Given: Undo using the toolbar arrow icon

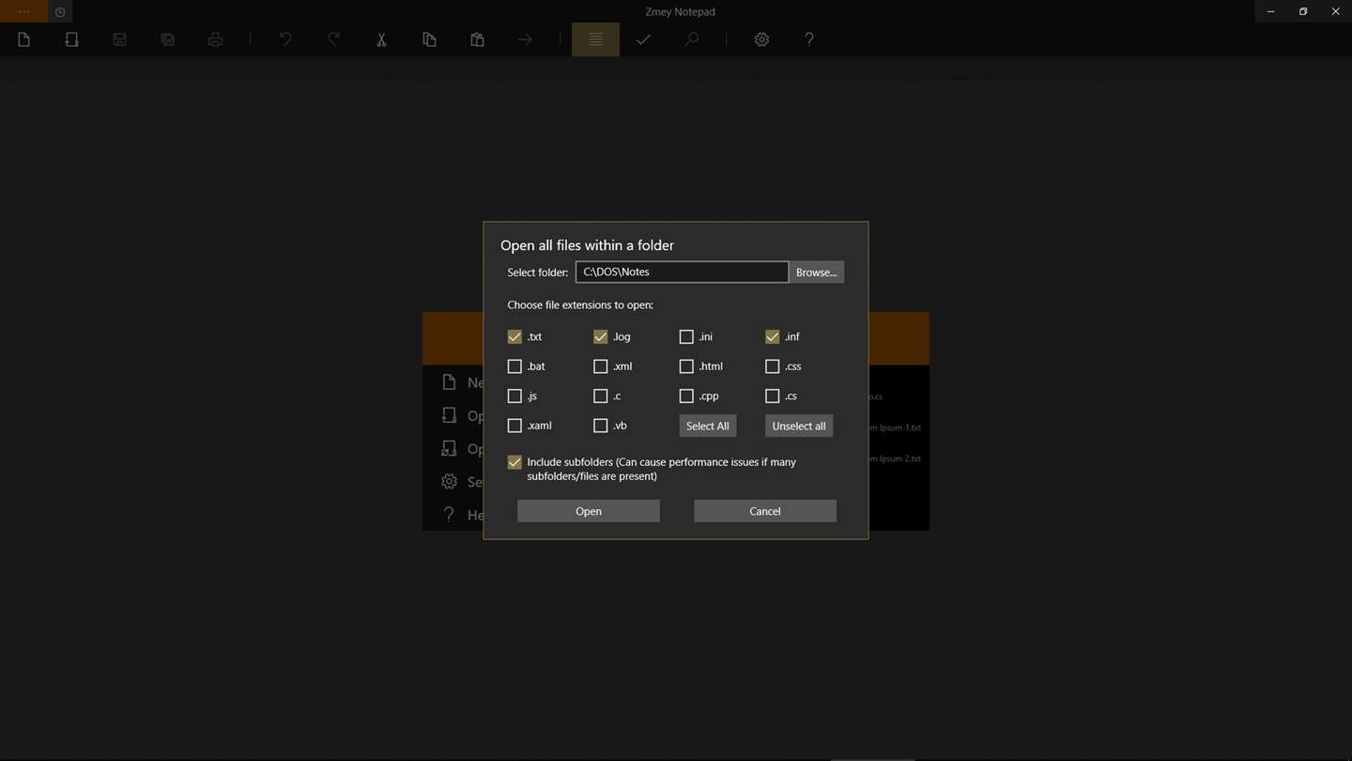Looking at the screenshot, I should pyautogui.click(x=285, y=39).
